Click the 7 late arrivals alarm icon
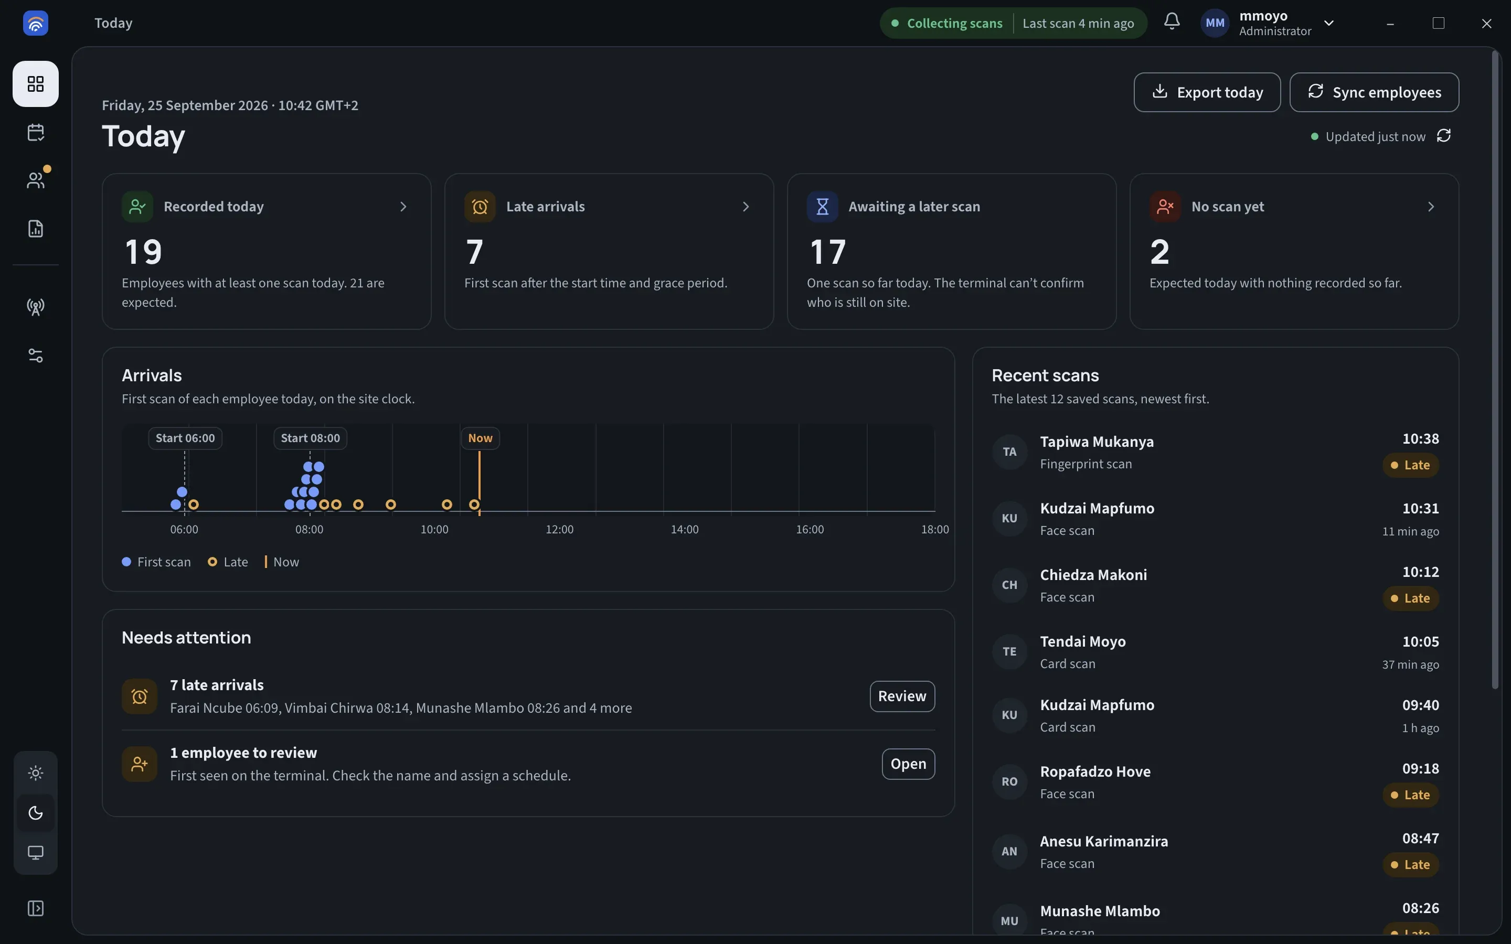This screenshot has height=944, width=1511. click(139, 696)
